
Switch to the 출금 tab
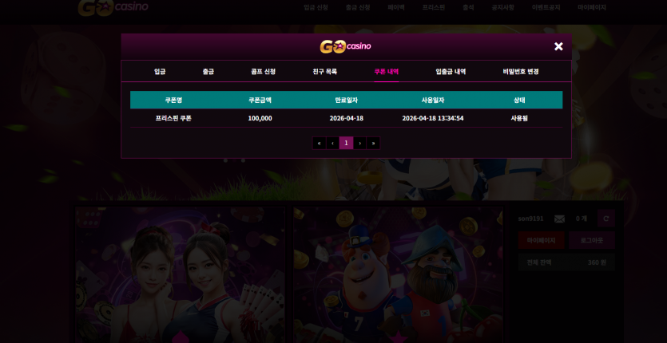(x=208, y=72)
